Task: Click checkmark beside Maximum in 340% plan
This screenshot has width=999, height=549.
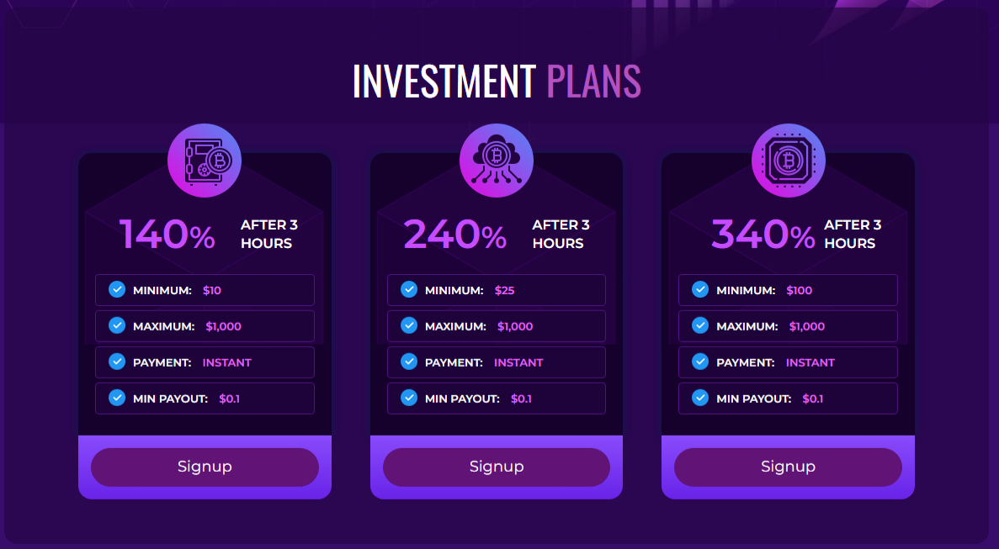Action: (x=700, y=326)
